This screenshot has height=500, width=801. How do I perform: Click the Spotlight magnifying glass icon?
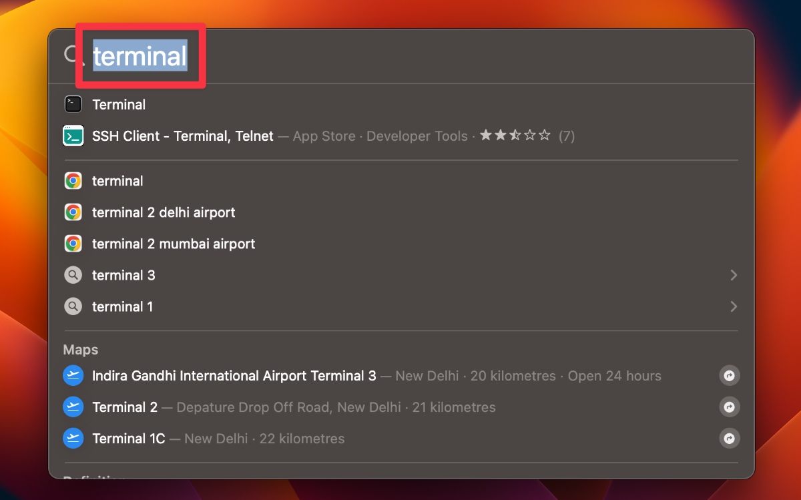[71, 55]
